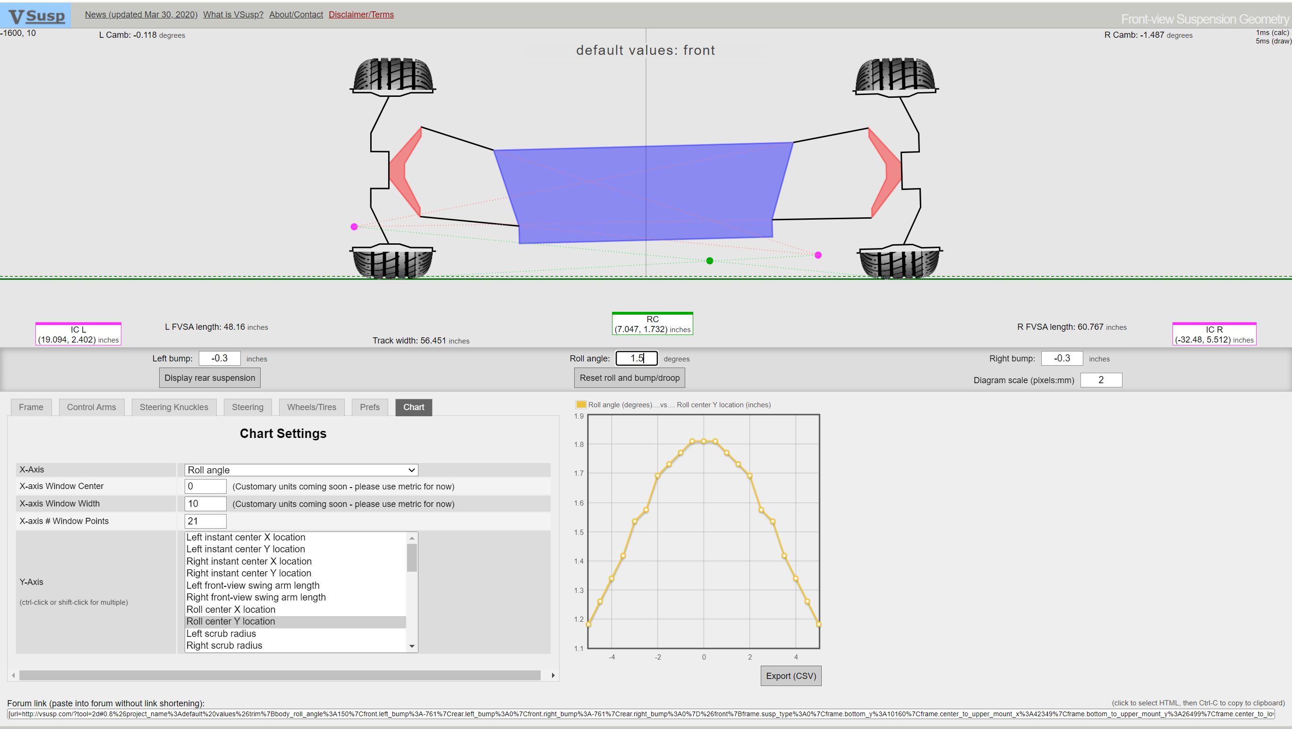The width and height of the screenshot is (1292, 729).
Task: Select Roll center X location option
Action: [x=231, y=609]
